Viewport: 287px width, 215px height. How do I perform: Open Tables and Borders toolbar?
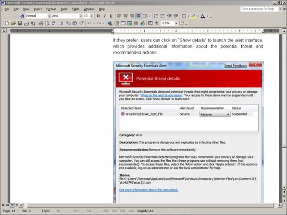click(117, 23)
